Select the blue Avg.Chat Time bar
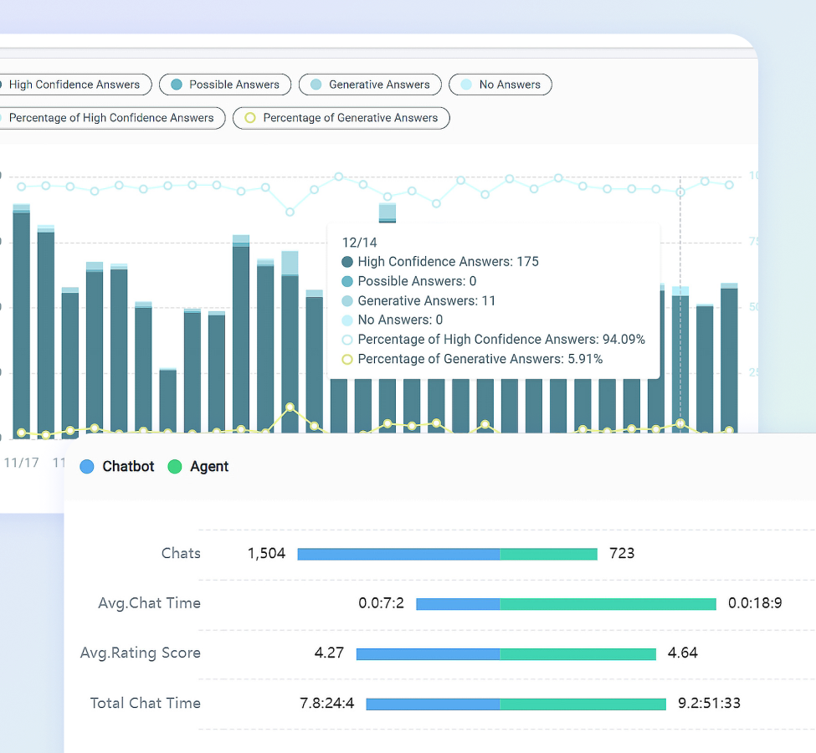 (458, 604)
